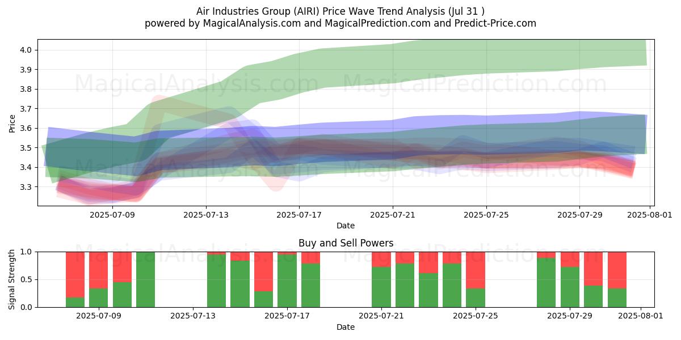The image size is (681, 340).
Task: Click the 'Buy and Sell Powers' subplot title
Action: click(x=346, y=243)
